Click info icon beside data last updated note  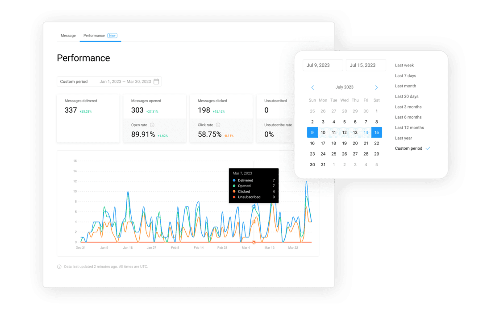tap(59, 267)
